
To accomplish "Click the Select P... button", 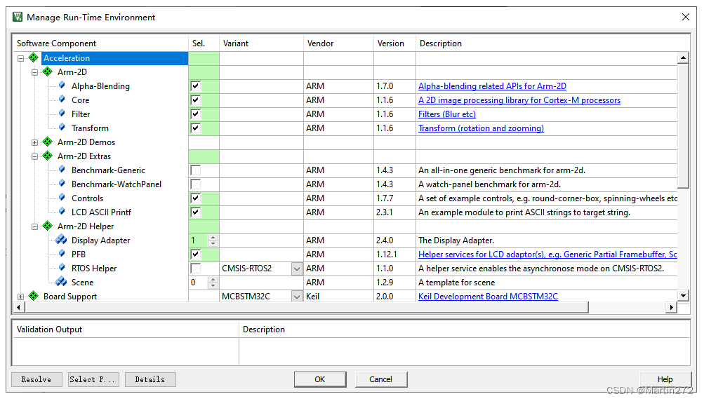I will [x=93, y=379].
